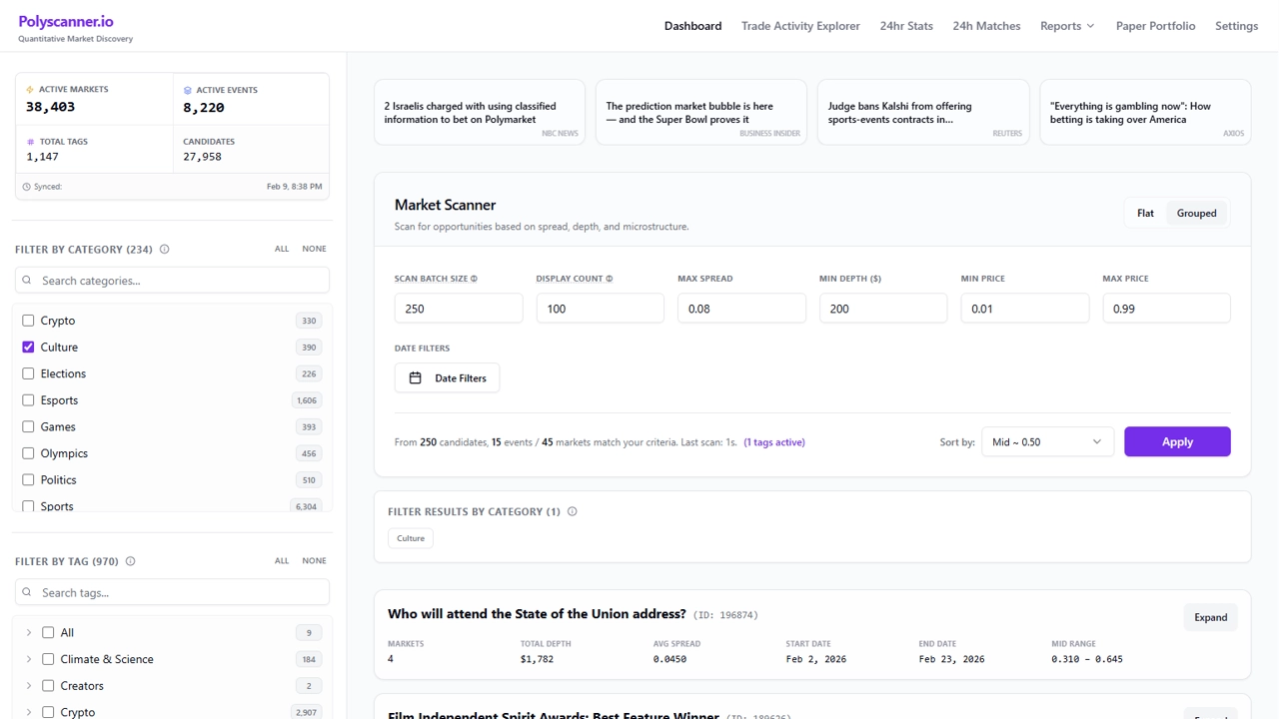Check the Crypto category filter
This screenshot has height=719, width=1279.
[x=28, y=320]
